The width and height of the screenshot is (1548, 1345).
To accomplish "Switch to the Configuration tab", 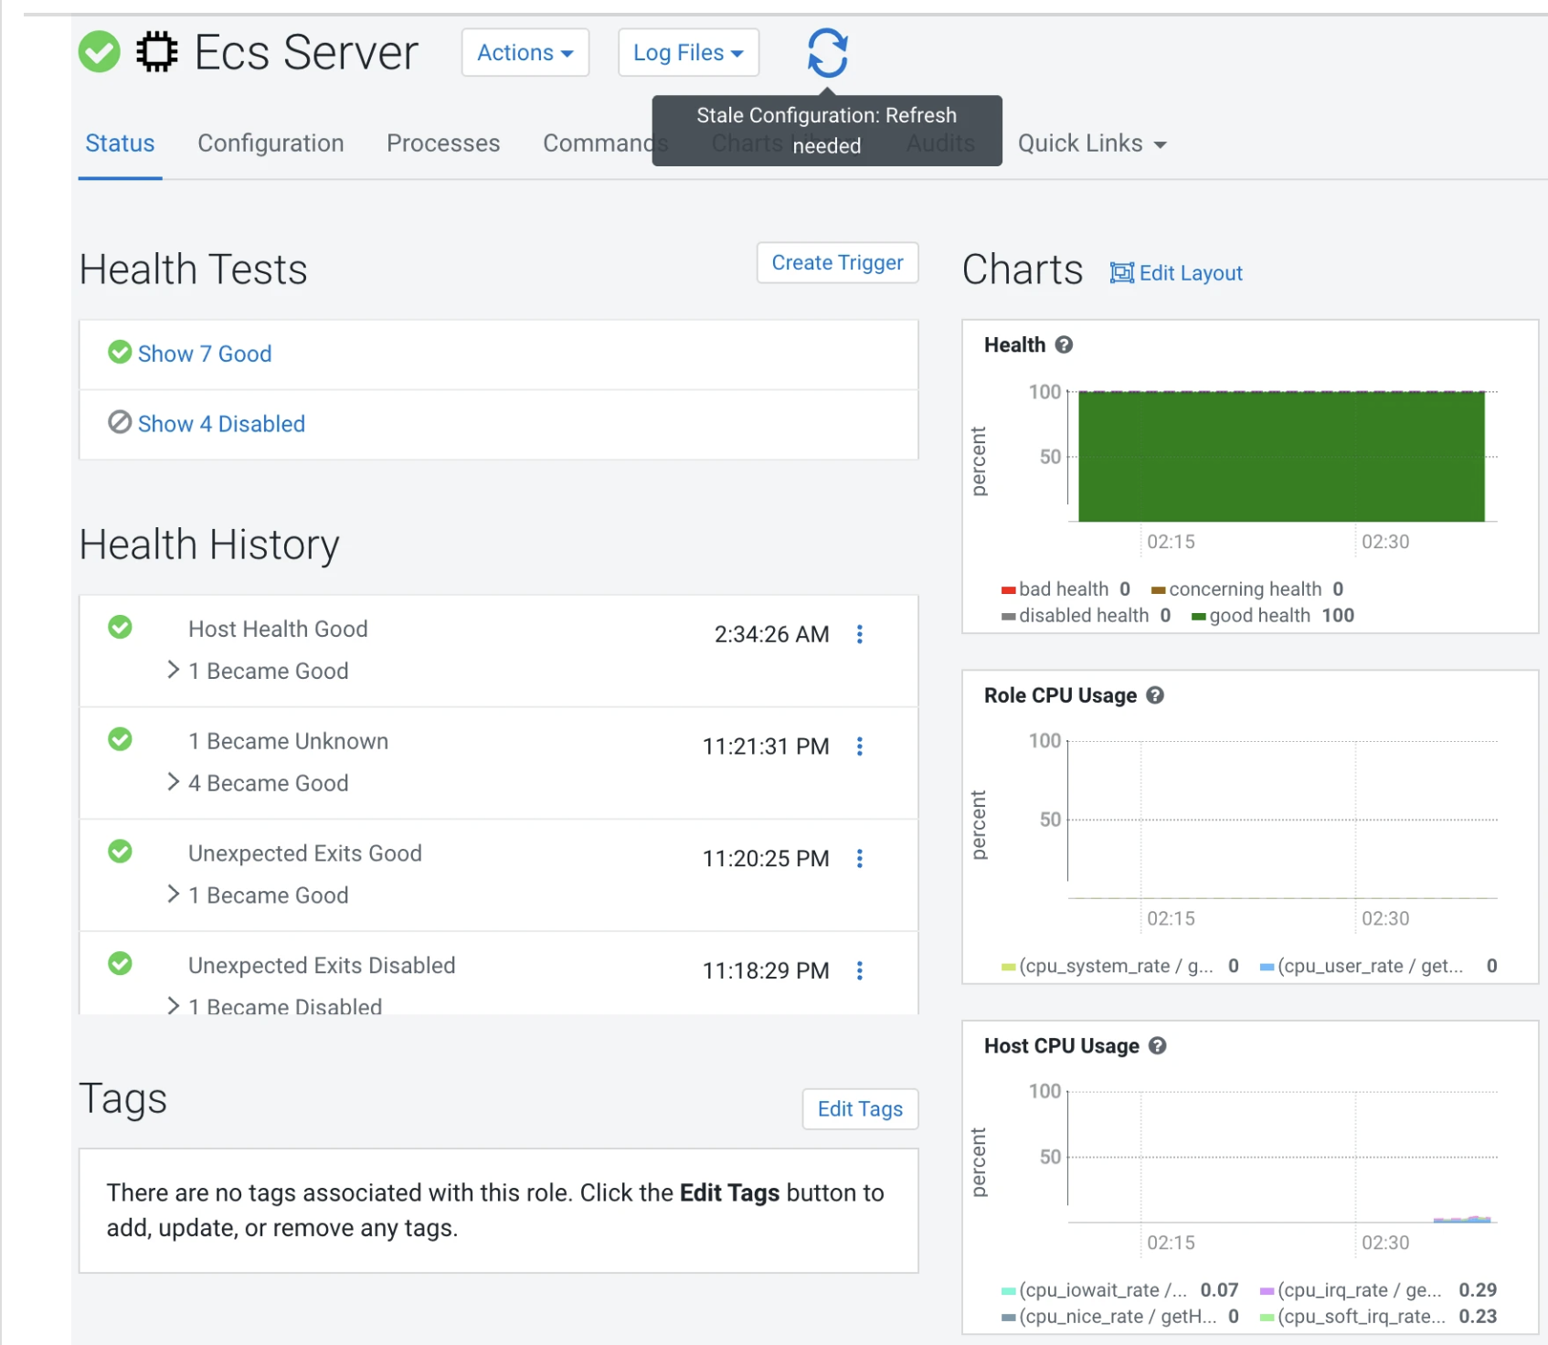I will [x=270, y=143].
